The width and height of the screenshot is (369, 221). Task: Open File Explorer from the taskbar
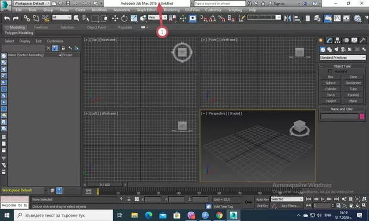click(x=135, y=215)
